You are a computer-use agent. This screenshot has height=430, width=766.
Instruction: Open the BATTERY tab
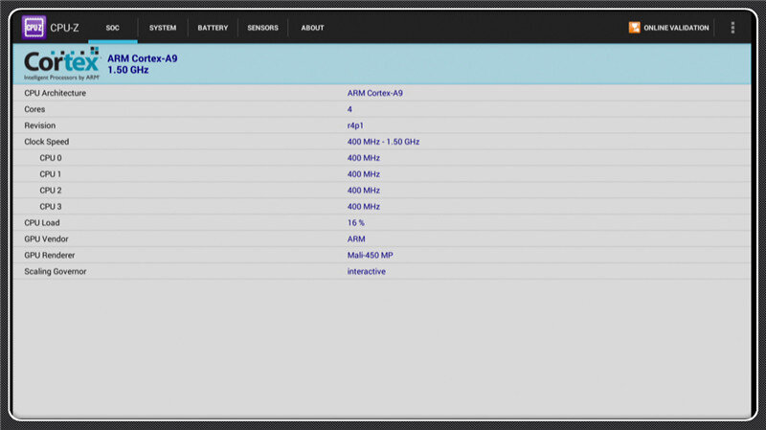(x=213, y=28)
